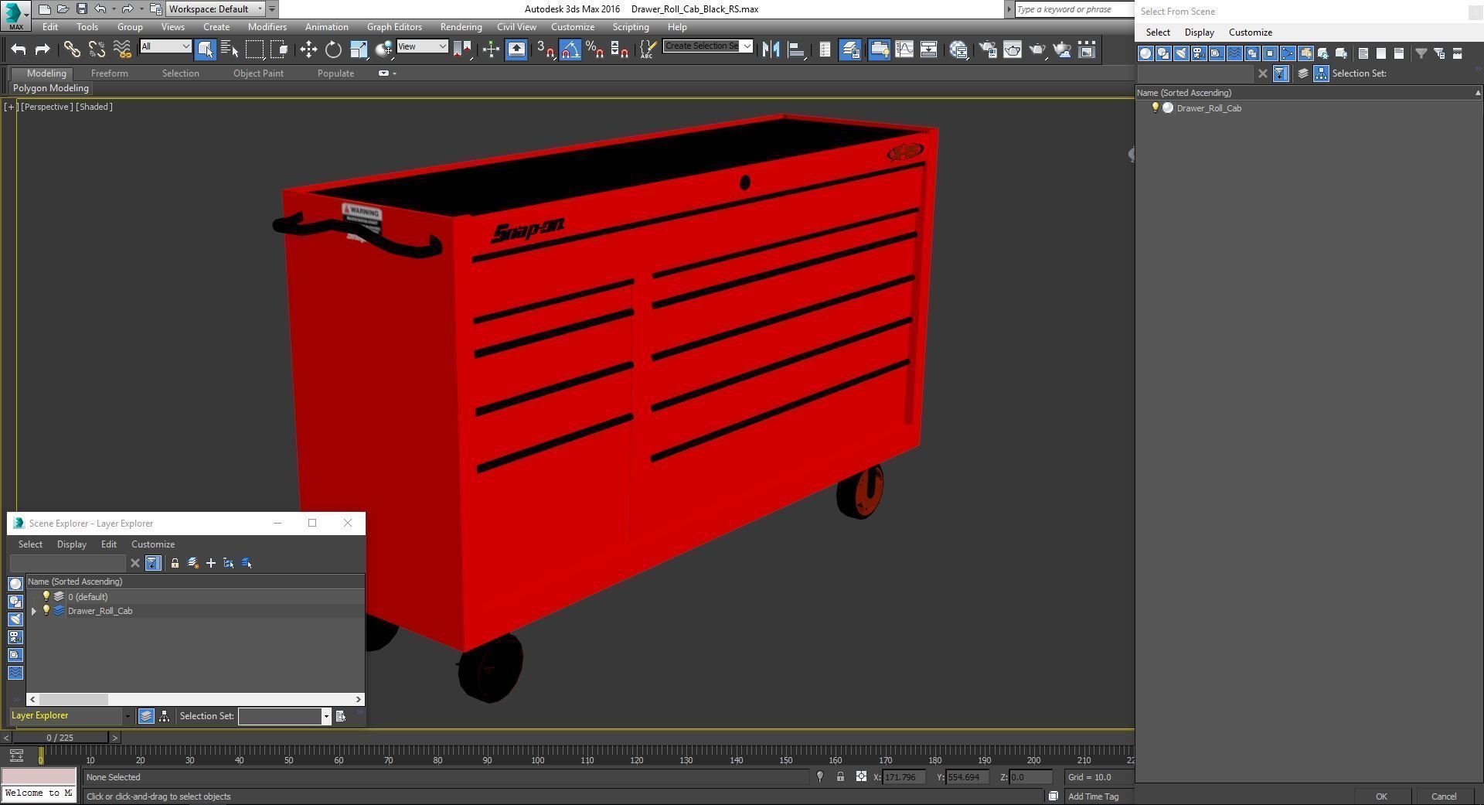
Task: Expand the Drawer_Roll_Cab layer tree
Action: point(33,611)
